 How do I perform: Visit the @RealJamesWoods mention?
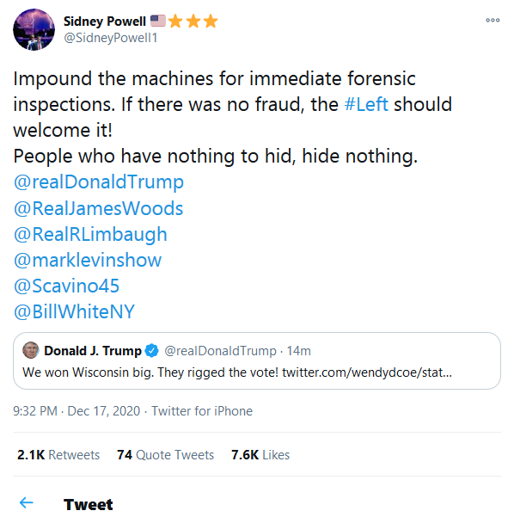tap(98, 208)
